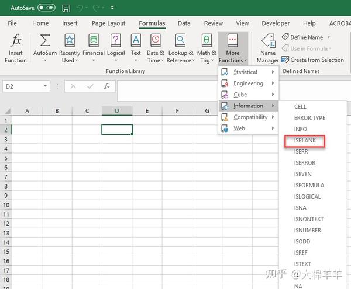351x289 pixels.
Task: Click the Define Name button
Action: (x=302, y=37)
